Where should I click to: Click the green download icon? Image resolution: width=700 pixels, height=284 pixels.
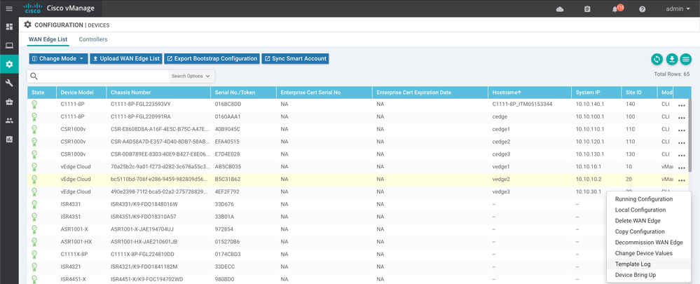pyautogui.click(x=671, y=59)
